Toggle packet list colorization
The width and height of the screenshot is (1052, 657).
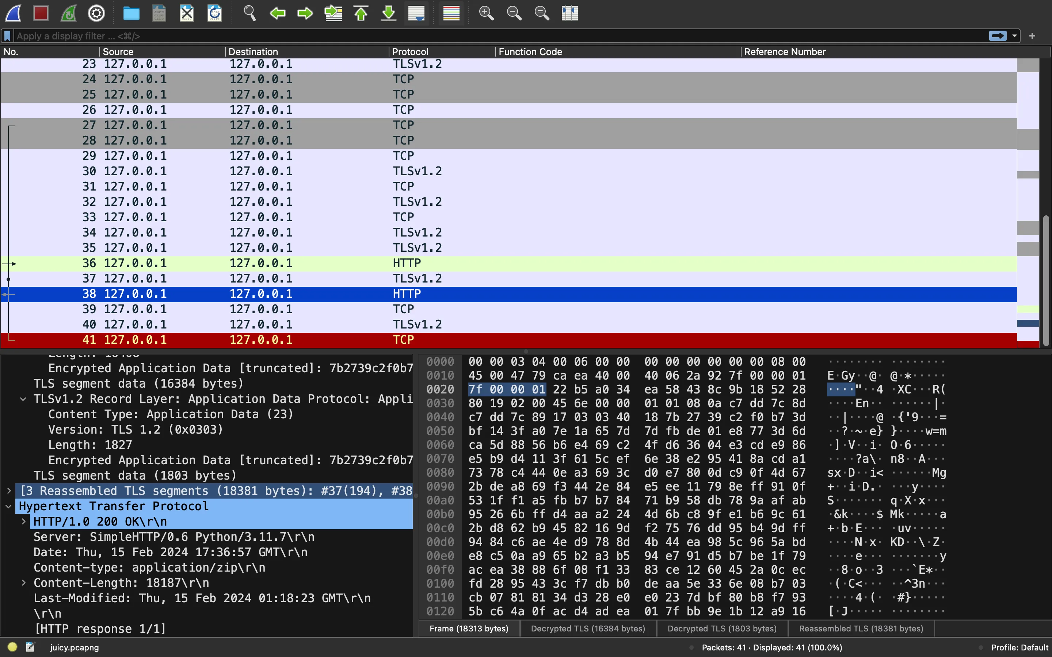(451, 13)
